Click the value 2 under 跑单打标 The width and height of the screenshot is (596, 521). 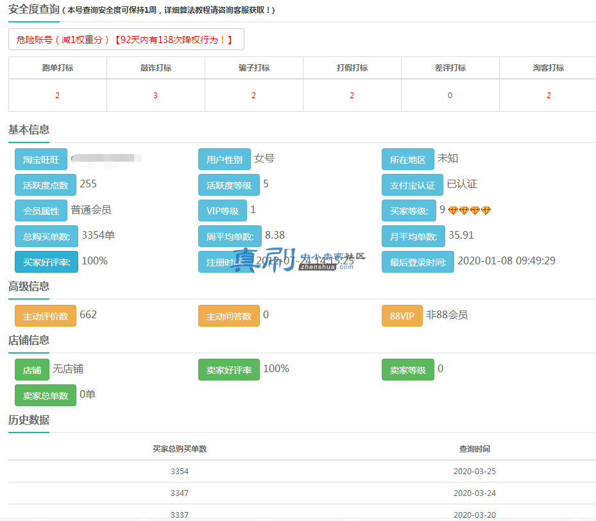(57, 96)
